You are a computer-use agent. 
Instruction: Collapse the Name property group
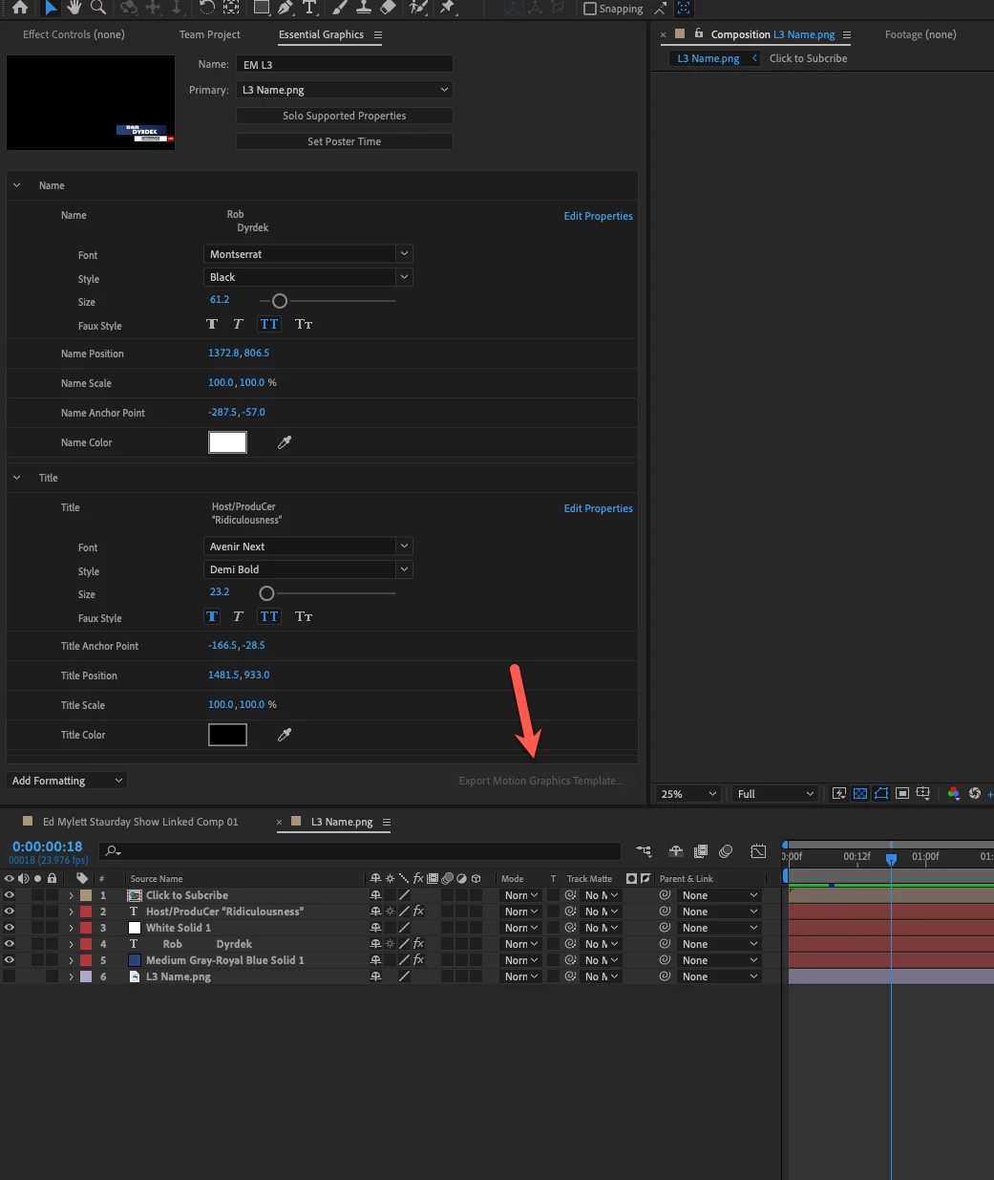16,185
